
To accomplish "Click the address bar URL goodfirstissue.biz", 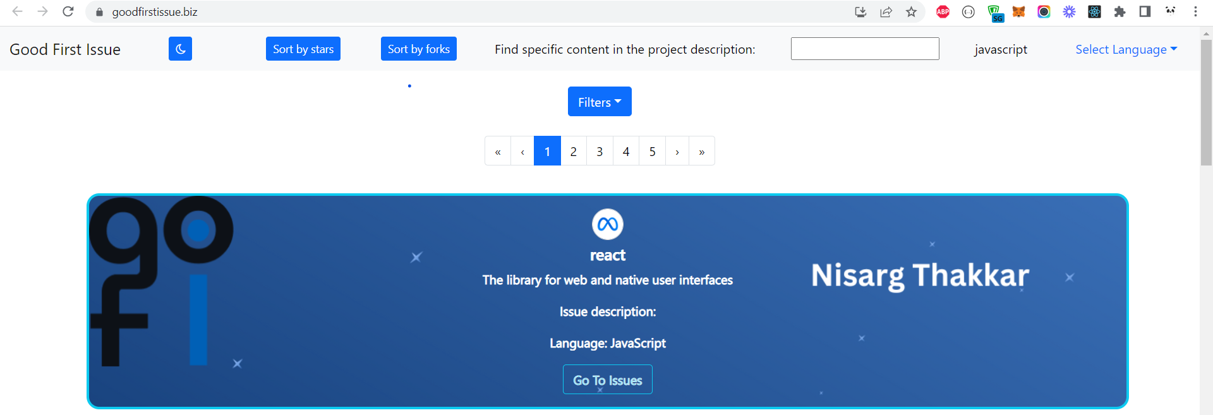I will (155, 12).
